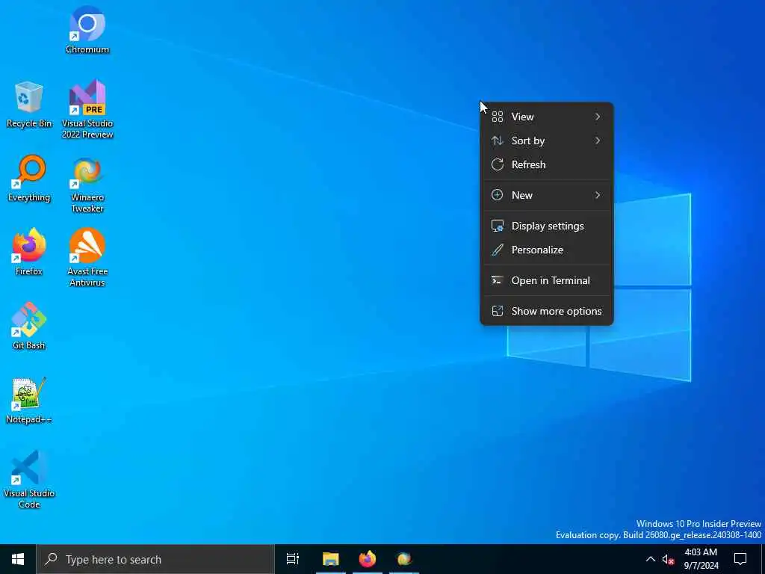Image resolution: width=765 pixels, height=574 pixels.
Task: Expand the Sort by submenu arrow
Action: point(598,141)
